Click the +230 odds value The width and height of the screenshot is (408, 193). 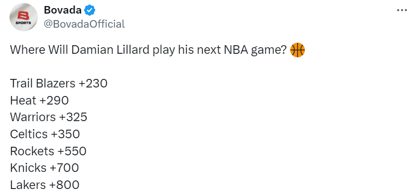[93, 83]
